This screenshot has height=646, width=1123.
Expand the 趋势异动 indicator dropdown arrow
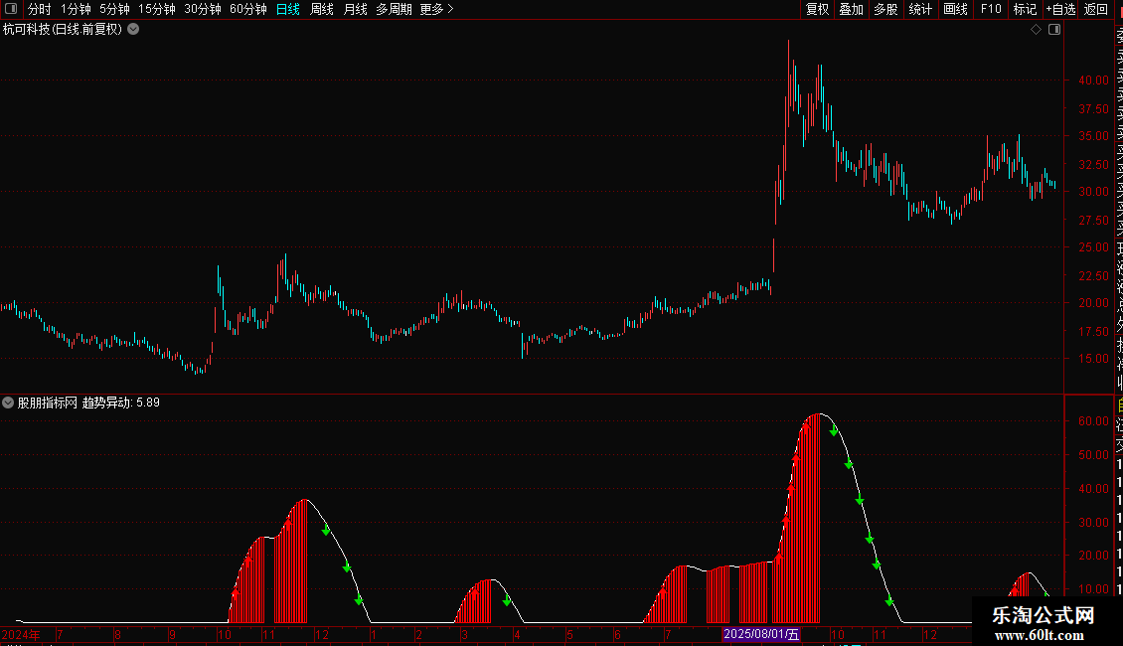click(8, 403)
